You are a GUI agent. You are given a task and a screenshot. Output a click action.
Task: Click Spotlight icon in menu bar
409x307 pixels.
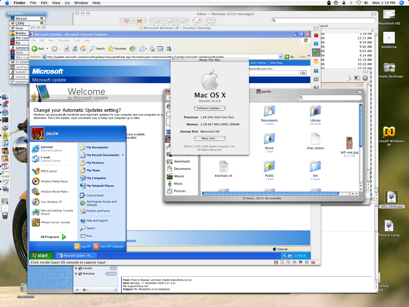tap(402, 3)
